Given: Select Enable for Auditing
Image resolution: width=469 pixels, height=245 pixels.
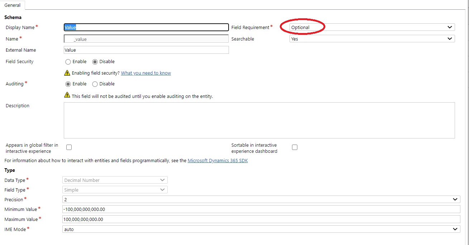Looking at the screenshot, I should 68,84.
